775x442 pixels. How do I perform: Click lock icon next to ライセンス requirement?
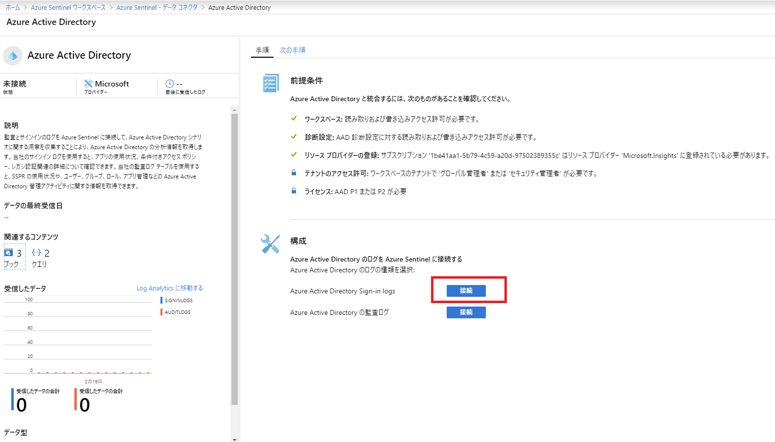pos(294,191)
